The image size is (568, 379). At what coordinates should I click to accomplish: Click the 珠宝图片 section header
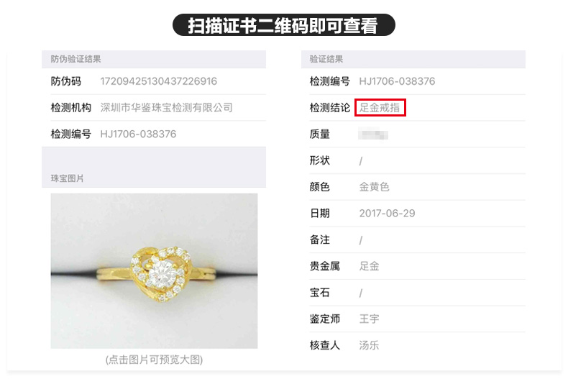click(67, 178)
